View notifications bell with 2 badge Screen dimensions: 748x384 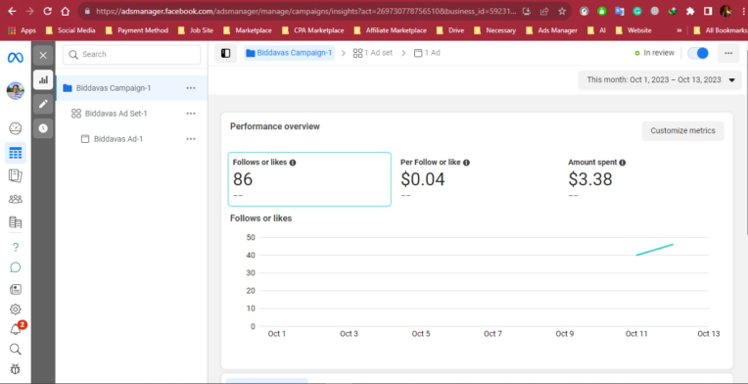tap(17, 329)
